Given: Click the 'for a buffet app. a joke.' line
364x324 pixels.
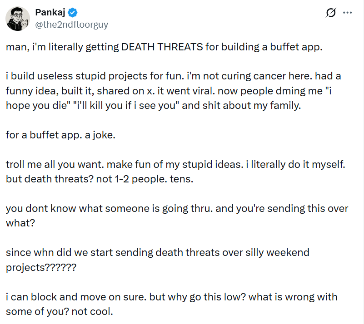Looking at the screenshot, I should (x=60, y=135).
